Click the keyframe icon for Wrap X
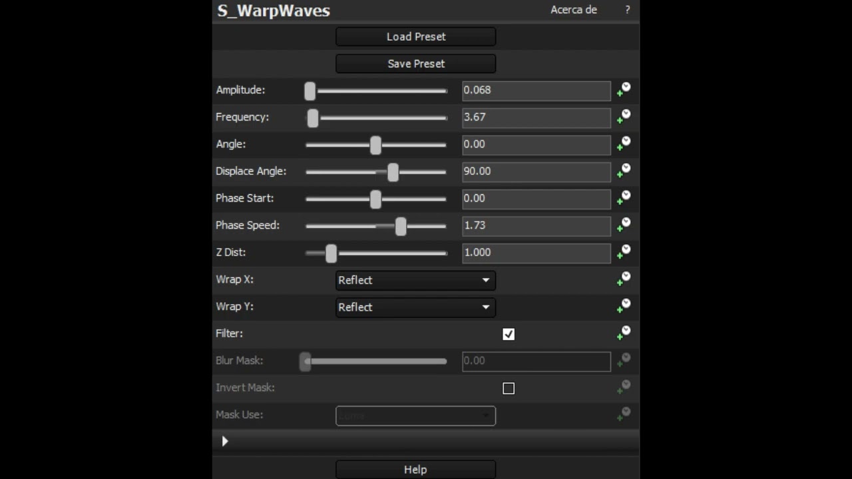The width and height of the screenshot is (852, 479). pyautogui.click(x=624, y=279)
